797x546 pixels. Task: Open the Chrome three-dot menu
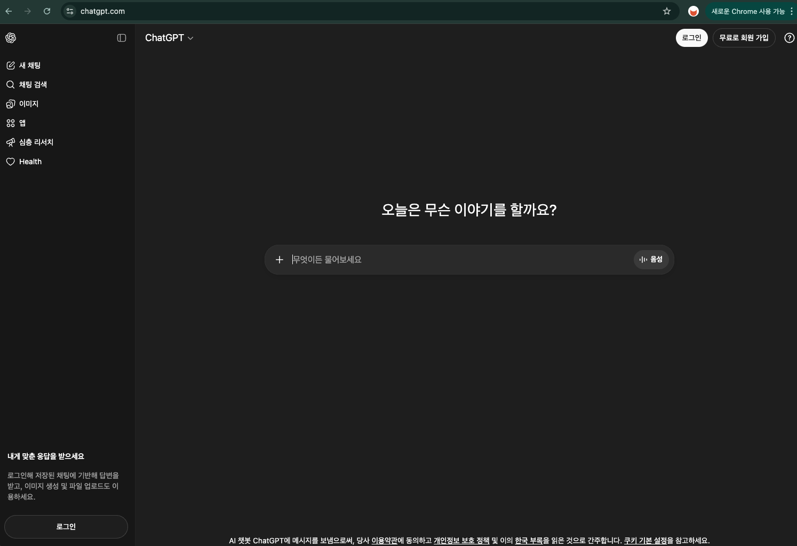pos(792,11)
